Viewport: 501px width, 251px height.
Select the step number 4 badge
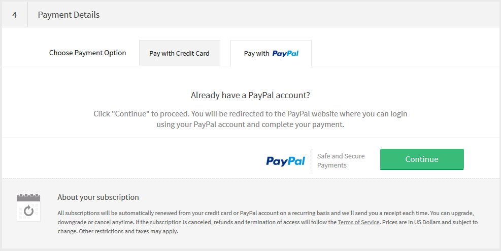pos(15,15)
